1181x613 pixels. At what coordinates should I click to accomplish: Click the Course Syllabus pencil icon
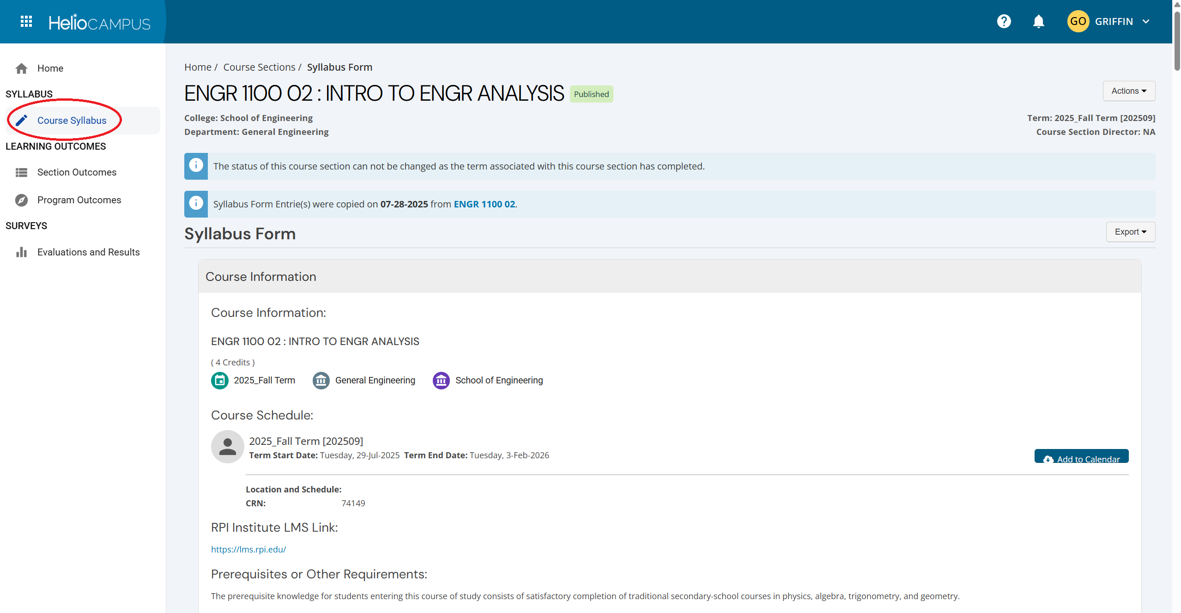[21, 120]
